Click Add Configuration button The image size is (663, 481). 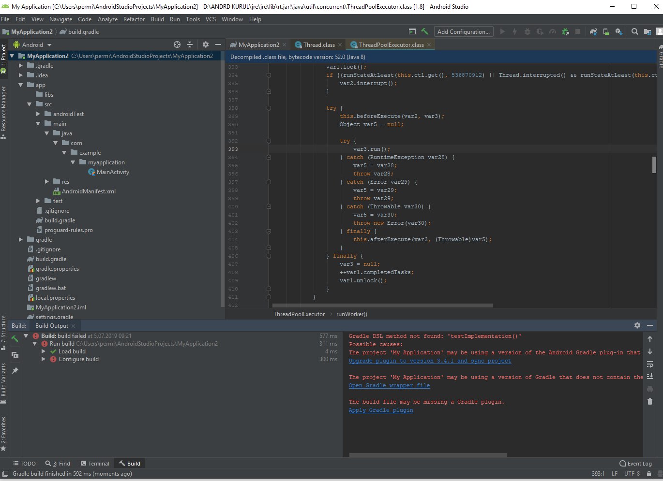[464, 31]
